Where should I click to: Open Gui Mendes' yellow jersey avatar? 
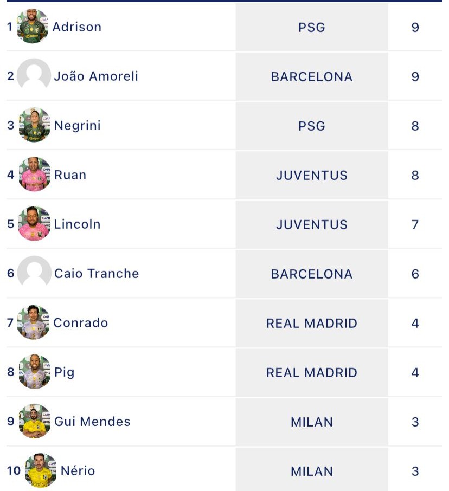click(34, 421)
